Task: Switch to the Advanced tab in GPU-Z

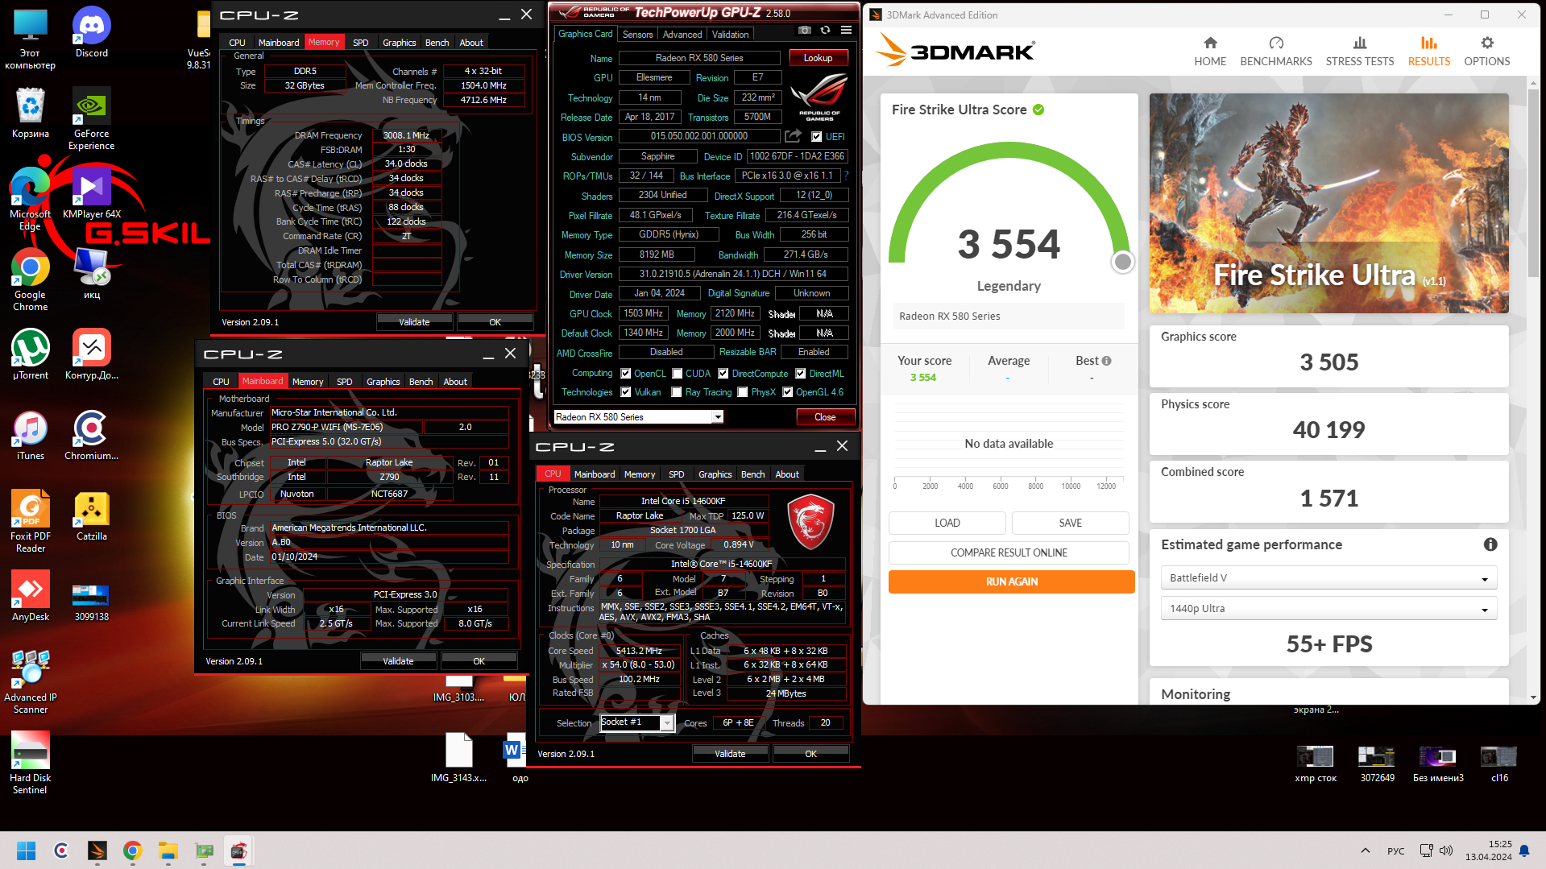Action: [x=682, y=35]
